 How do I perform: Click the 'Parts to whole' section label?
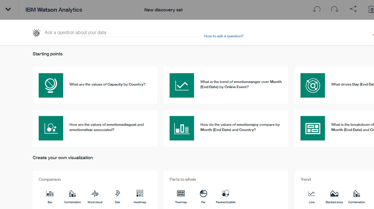pos(183,179)
